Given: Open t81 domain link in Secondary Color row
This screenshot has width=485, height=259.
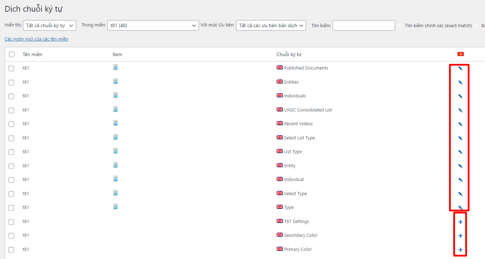Looking at the screenshot, I should coord(26,235).
